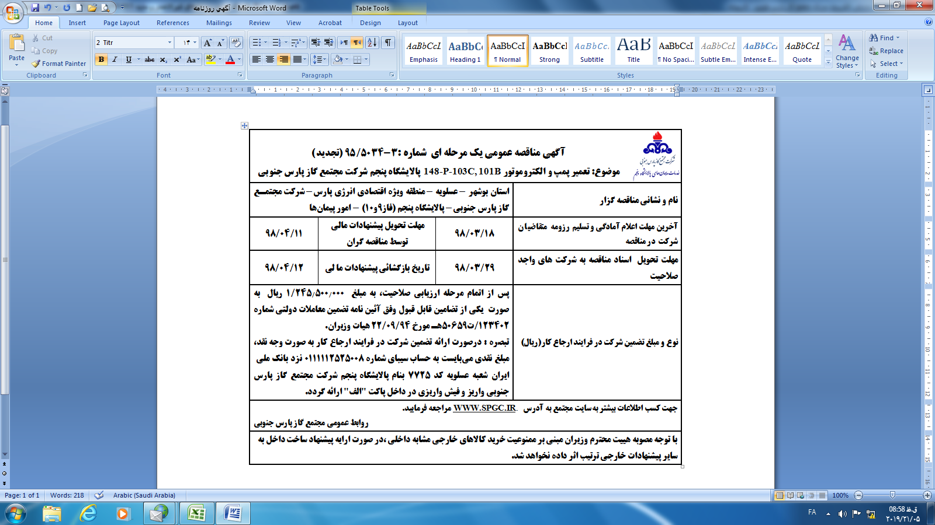Switch to the Review tab
This screenshot has width=935, height=525.
click(259, 23)
